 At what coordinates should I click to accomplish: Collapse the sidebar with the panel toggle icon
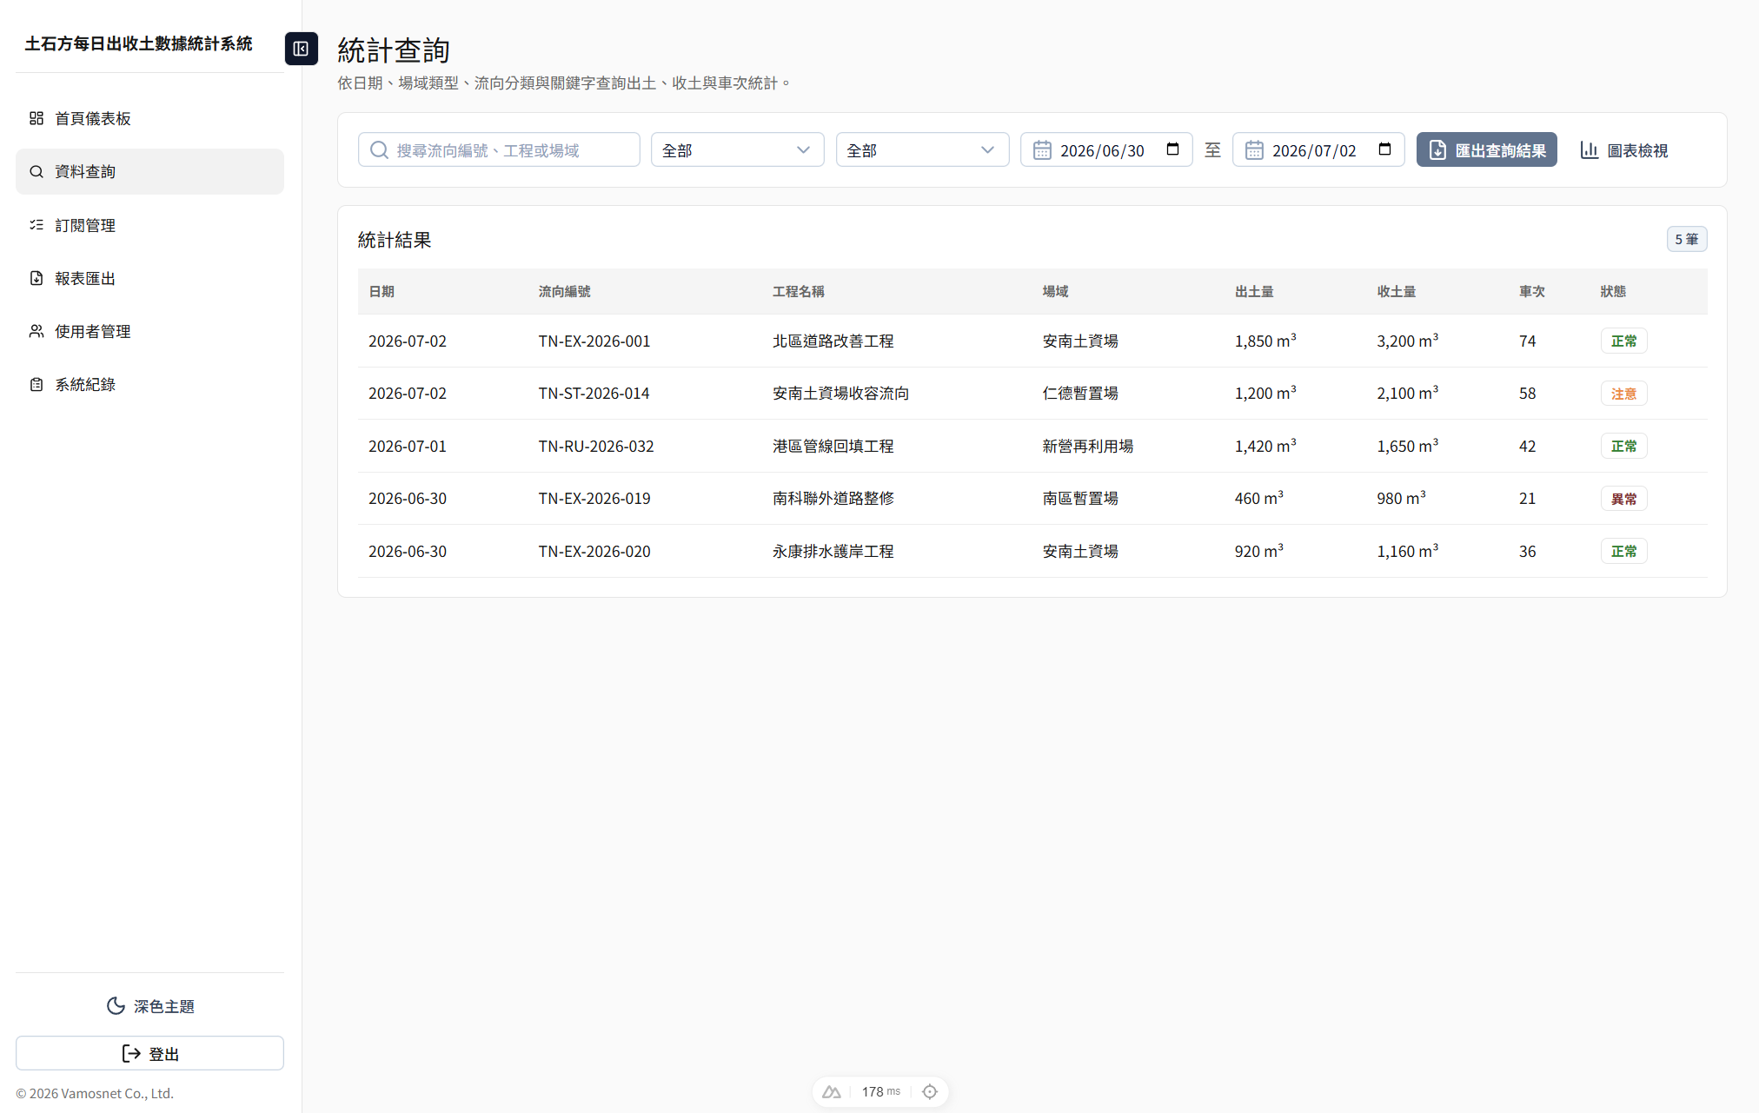coord(301,49)
